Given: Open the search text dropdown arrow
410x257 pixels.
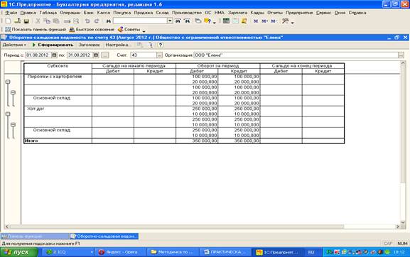Looking at the screenshot, I should (170, 21).
